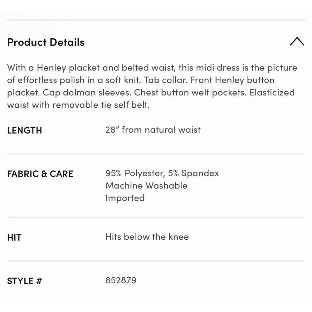Click the Hits below the knee text

tap(147, 237)
